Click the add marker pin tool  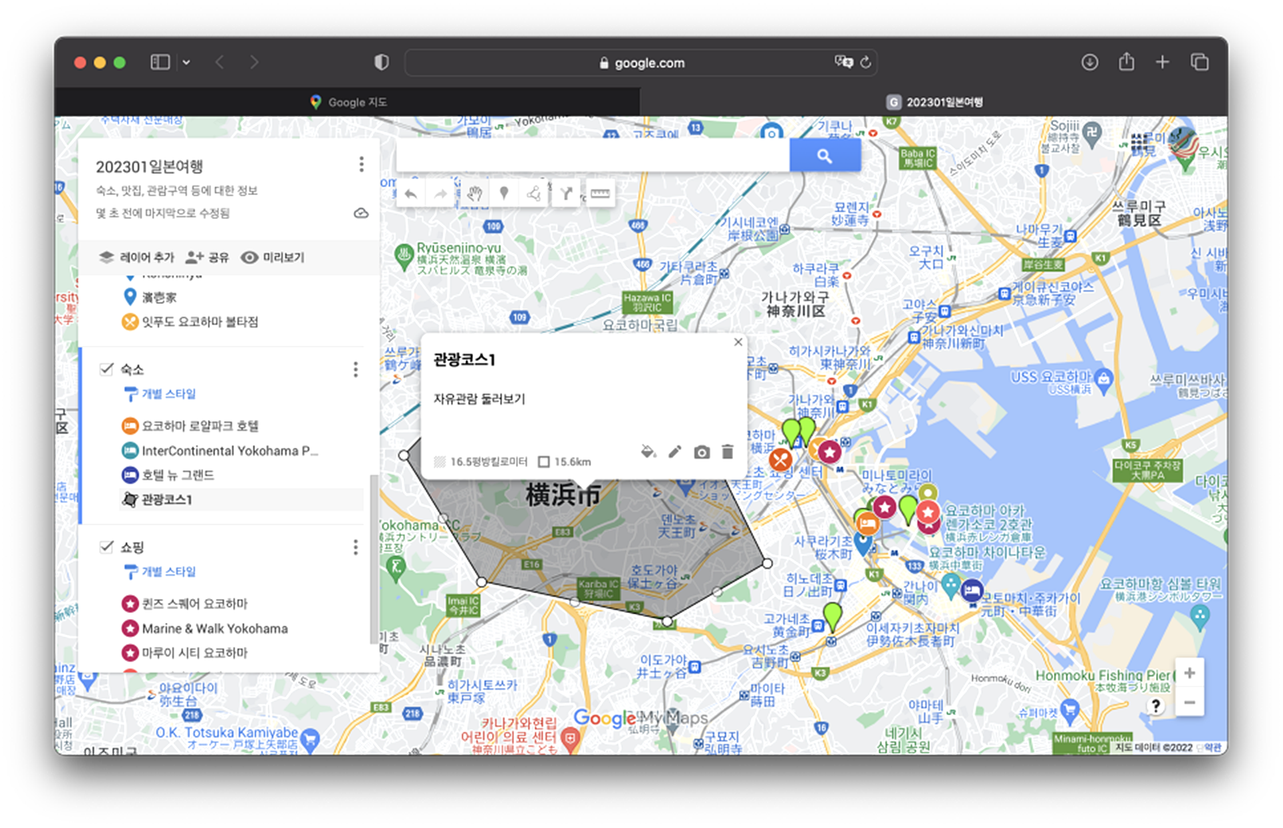tap(504, 194)
